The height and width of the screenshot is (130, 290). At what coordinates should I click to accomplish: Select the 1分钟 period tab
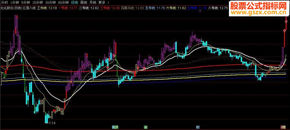[15, 3]
